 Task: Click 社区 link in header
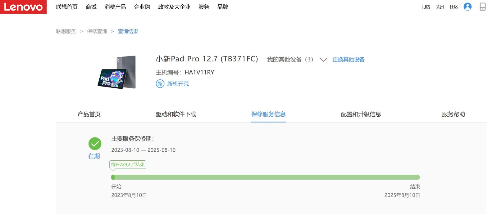click(454, 7)
